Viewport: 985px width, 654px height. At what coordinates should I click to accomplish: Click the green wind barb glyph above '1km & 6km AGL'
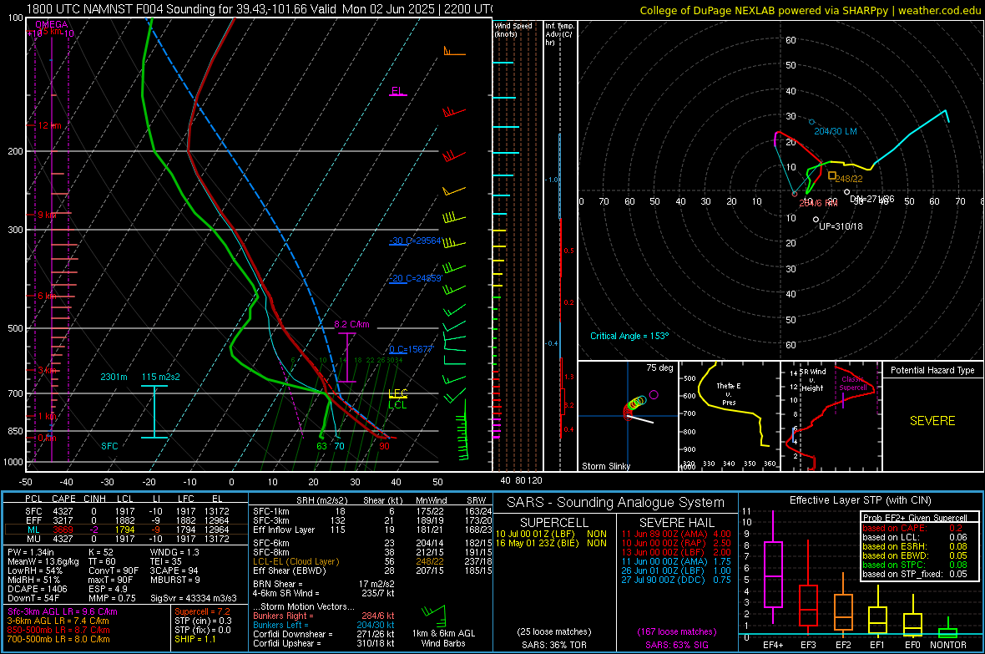point(435,615)
